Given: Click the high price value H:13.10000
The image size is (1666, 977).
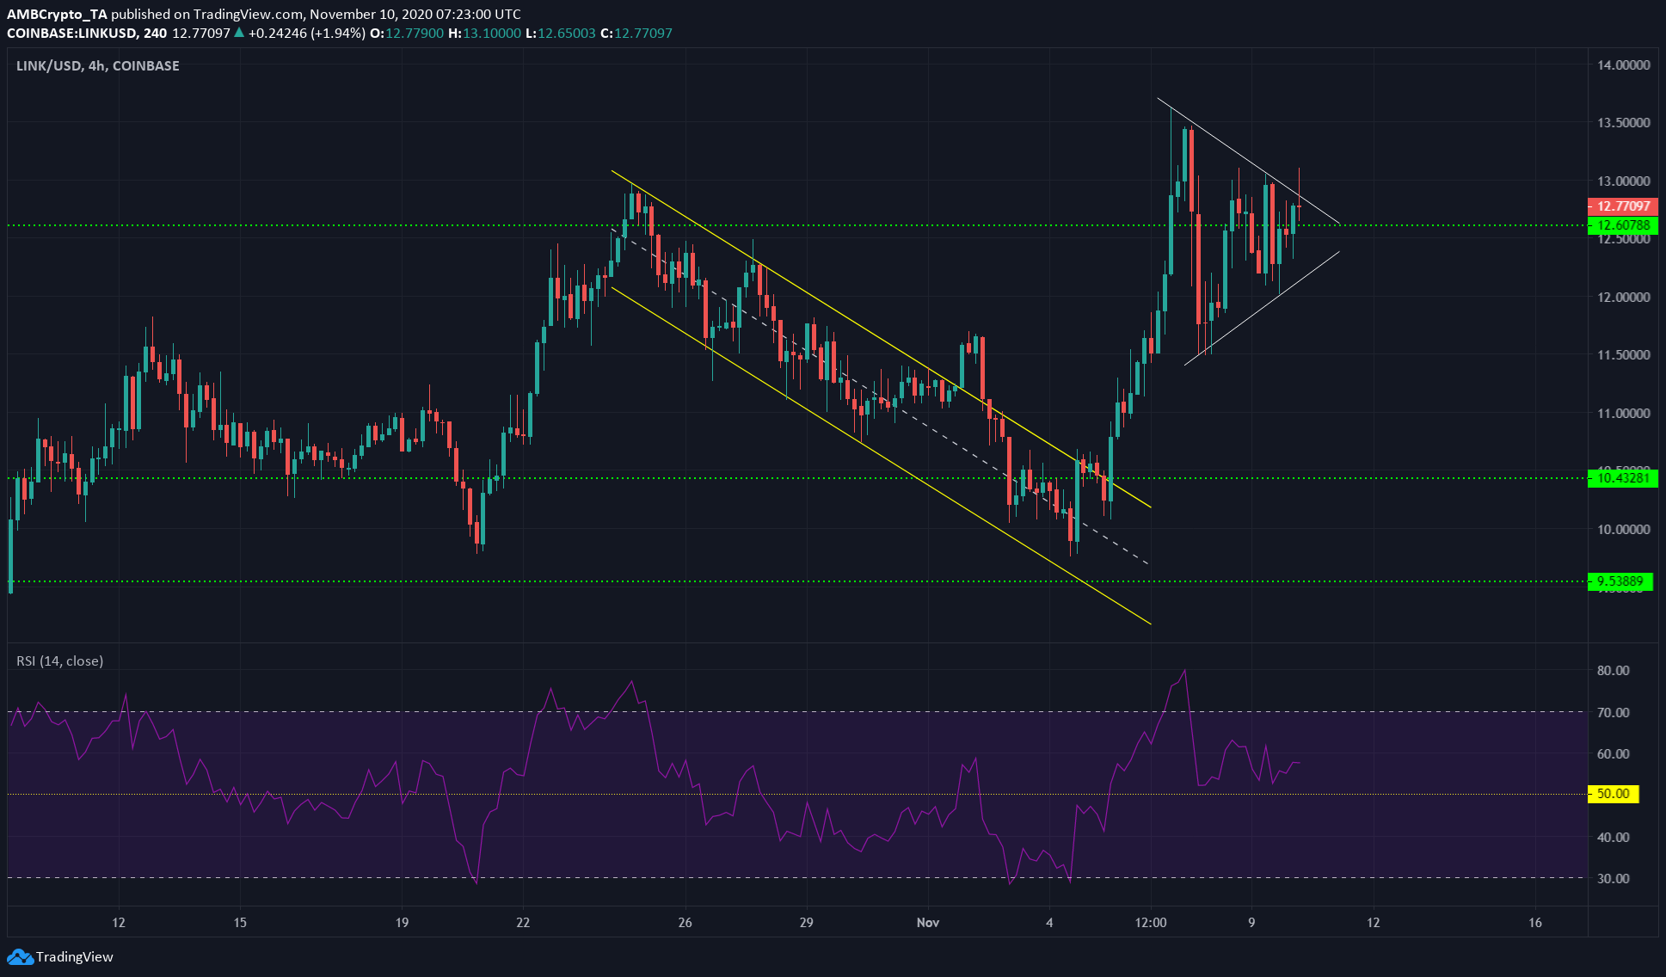Looking at the screenshot, I should (485, 34).
